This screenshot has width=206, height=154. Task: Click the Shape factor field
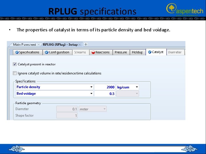tap(67, 116)
